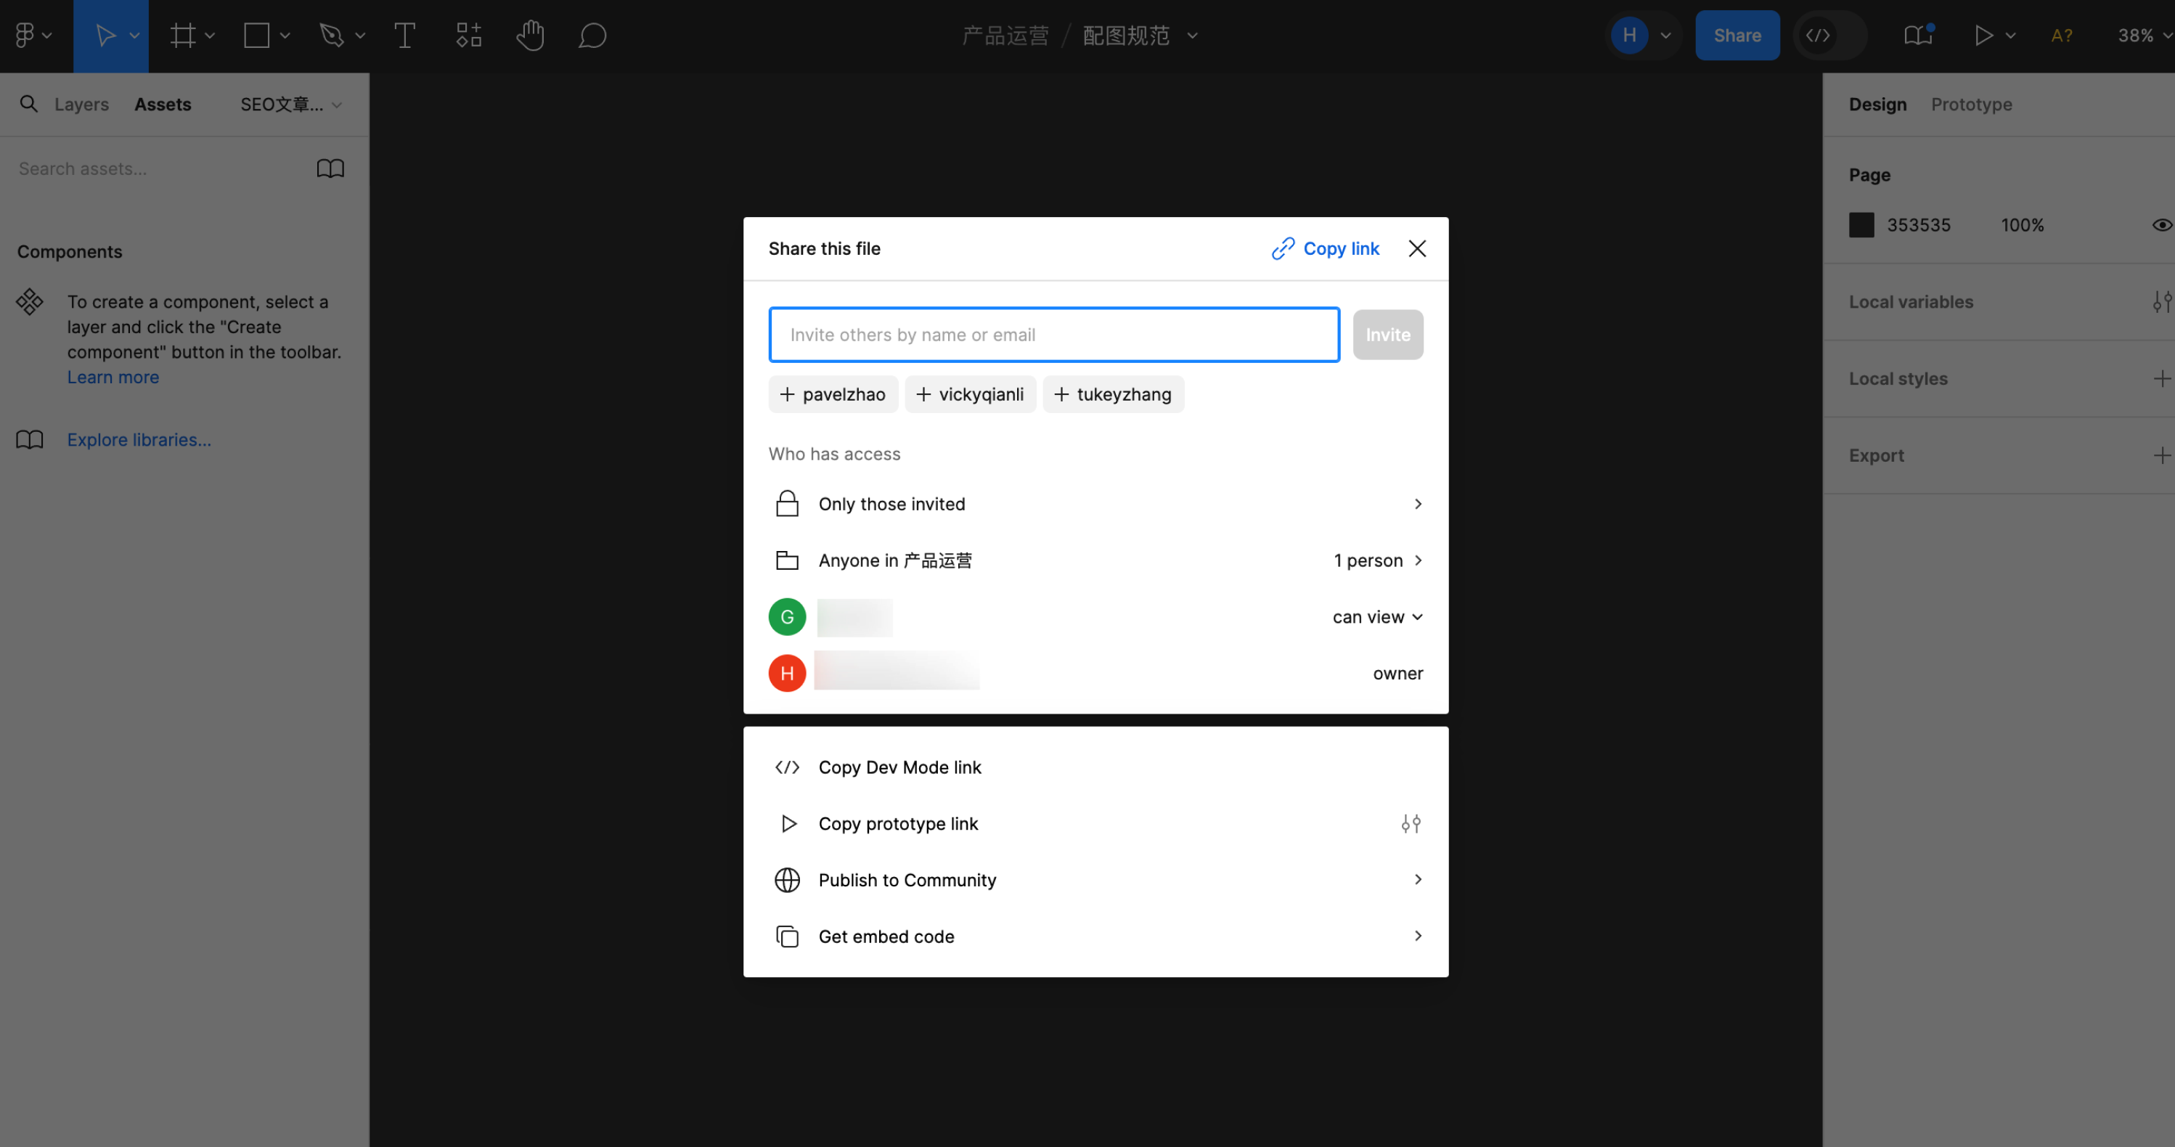Expand Present options chevron
The image size is (2175, 1147).
click(2010, 36)
